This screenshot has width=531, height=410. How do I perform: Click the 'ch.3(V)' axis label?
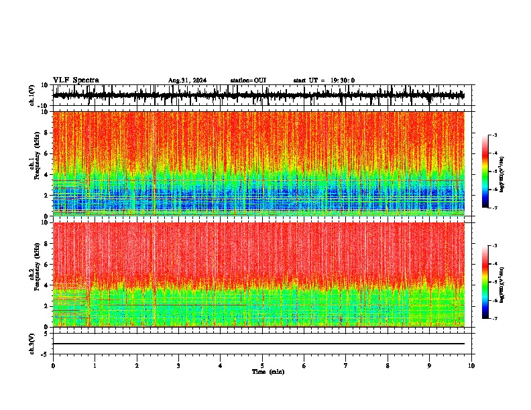click(32, 344)
